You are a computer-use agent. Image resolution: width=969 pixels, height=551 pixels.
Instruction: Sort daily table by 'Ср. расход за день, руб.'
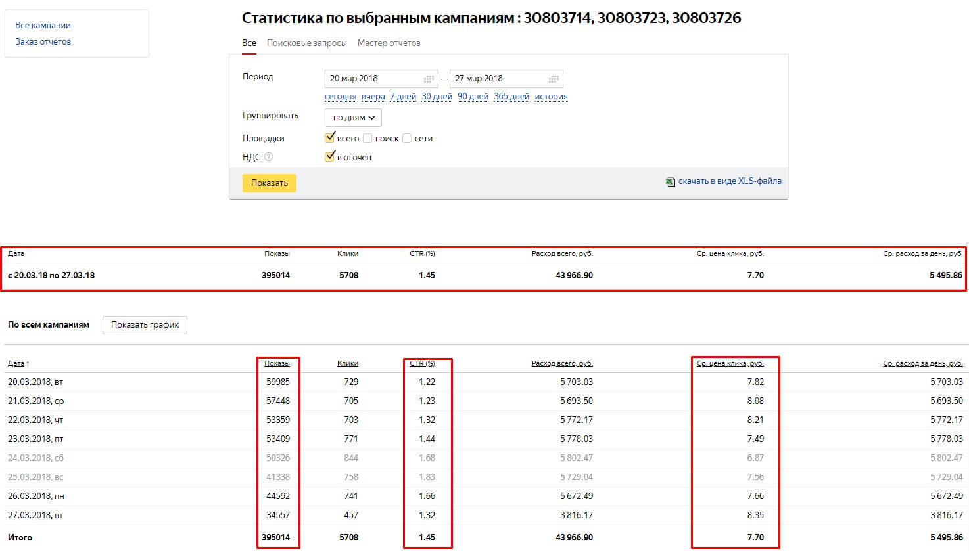(923, 364)
